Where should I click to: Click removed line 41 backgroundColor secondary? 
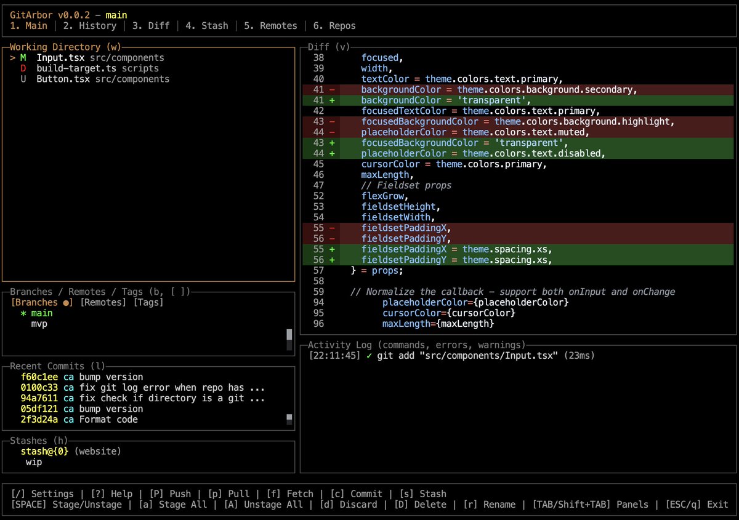click(x=519, y=90)
